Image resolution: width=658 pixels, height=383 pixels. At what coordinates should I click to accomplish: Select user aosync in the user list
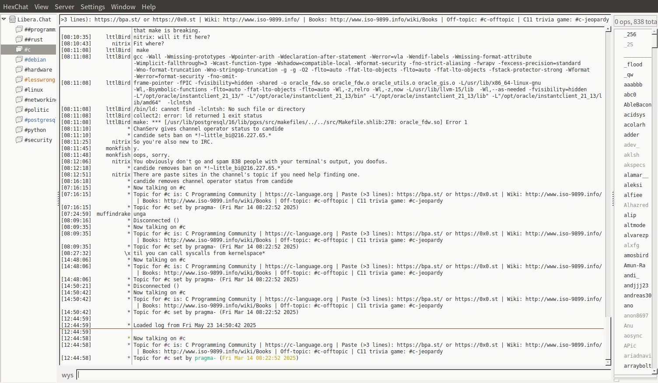point(633,335)
